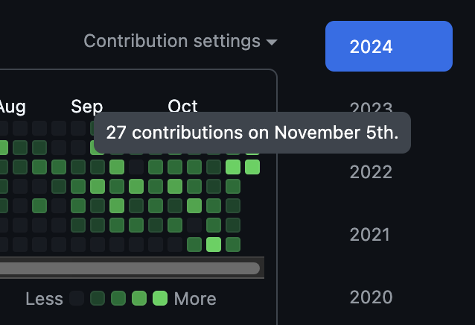This screenshot has height=325, width=475.
Task: Show contributions for year 2021
Action: point(369,235)
